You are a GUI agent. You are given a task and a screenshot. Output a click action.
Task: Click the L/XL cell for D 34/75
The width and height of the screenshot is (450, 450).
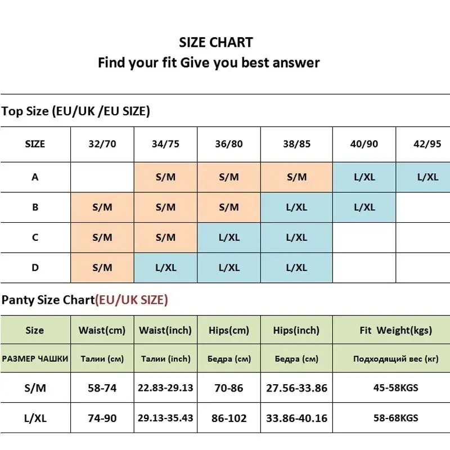tap(165, 268)
